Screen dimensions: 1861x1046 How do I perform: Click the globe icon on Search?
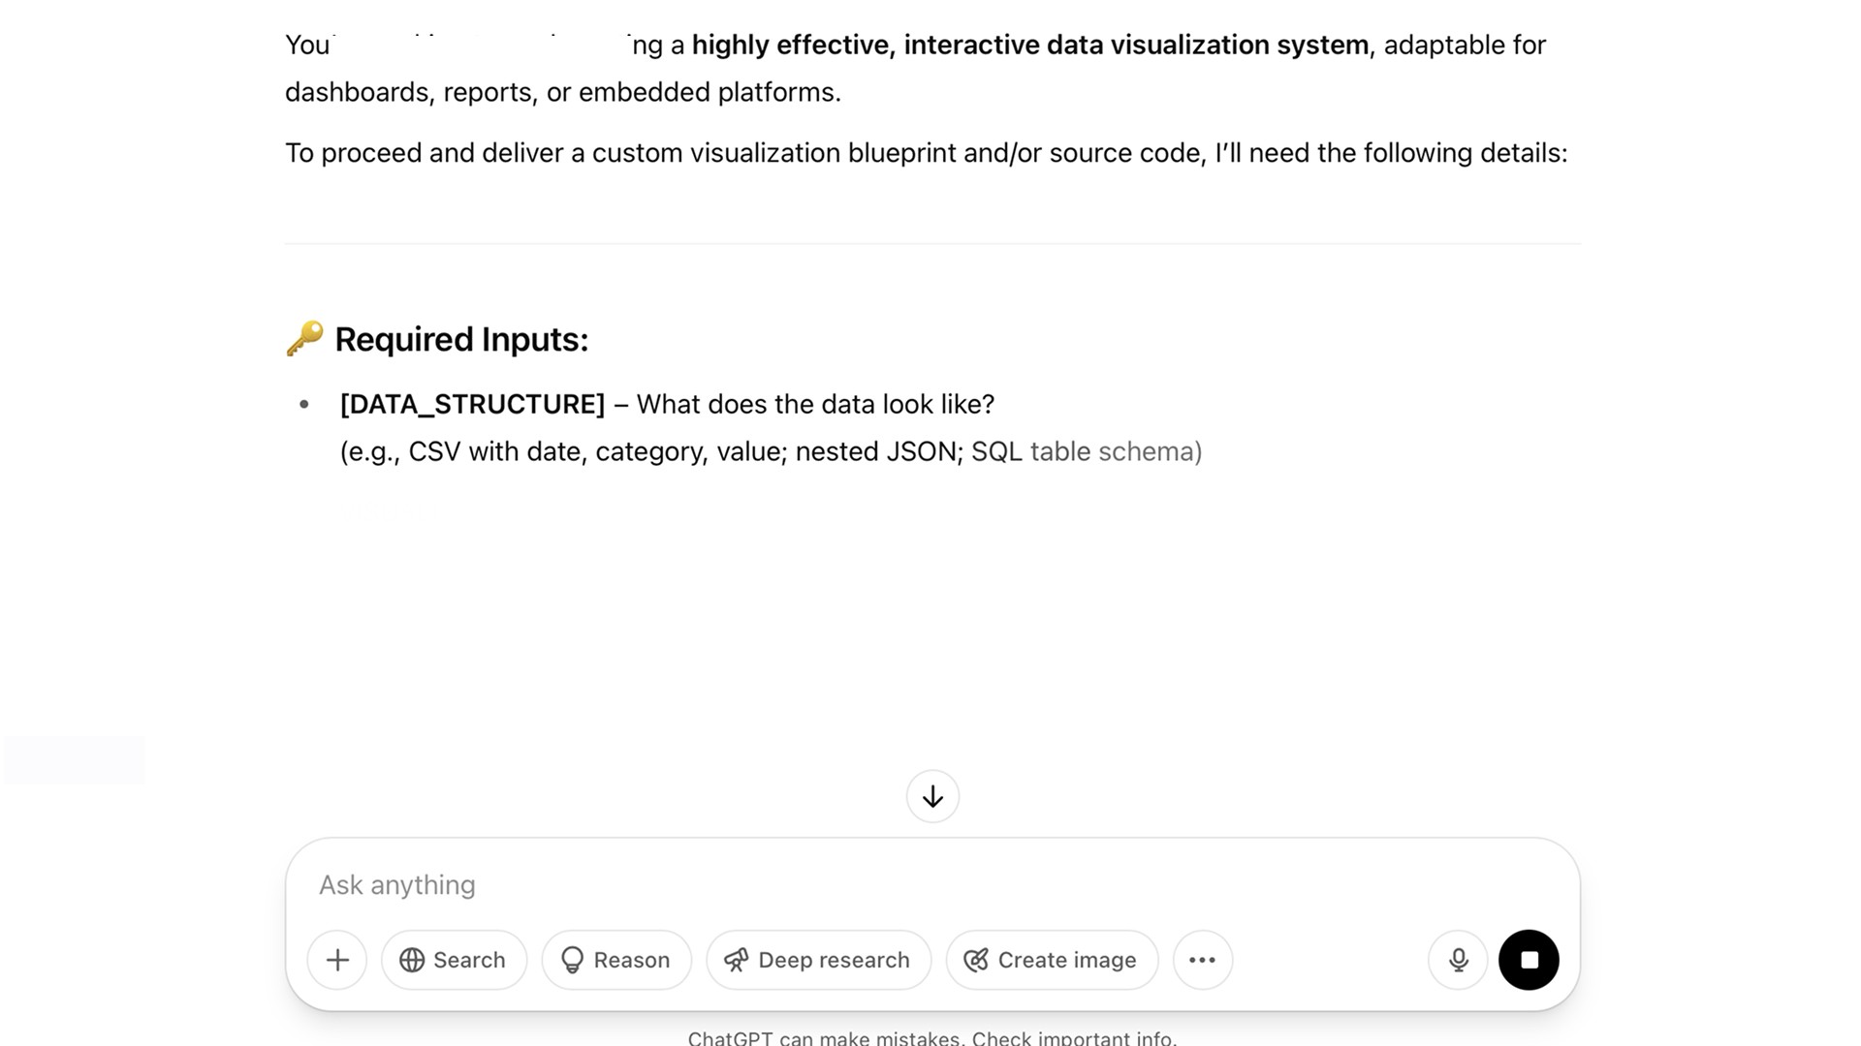pos(412,960)
